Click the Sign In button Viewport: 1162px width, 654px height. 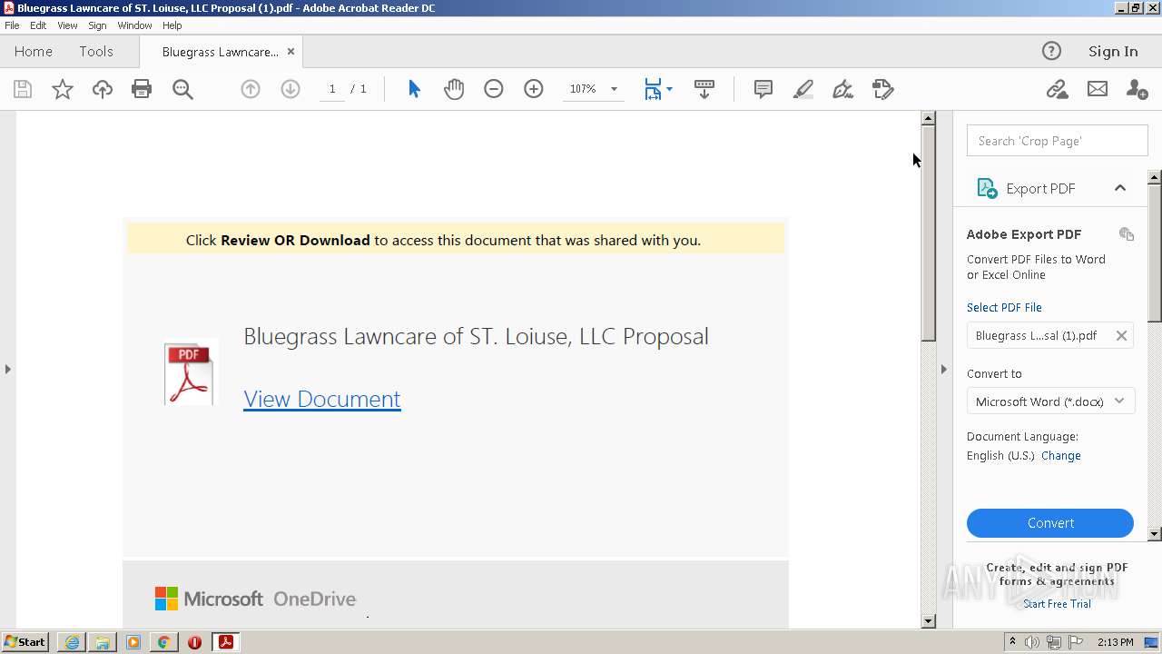[1113, 51]
